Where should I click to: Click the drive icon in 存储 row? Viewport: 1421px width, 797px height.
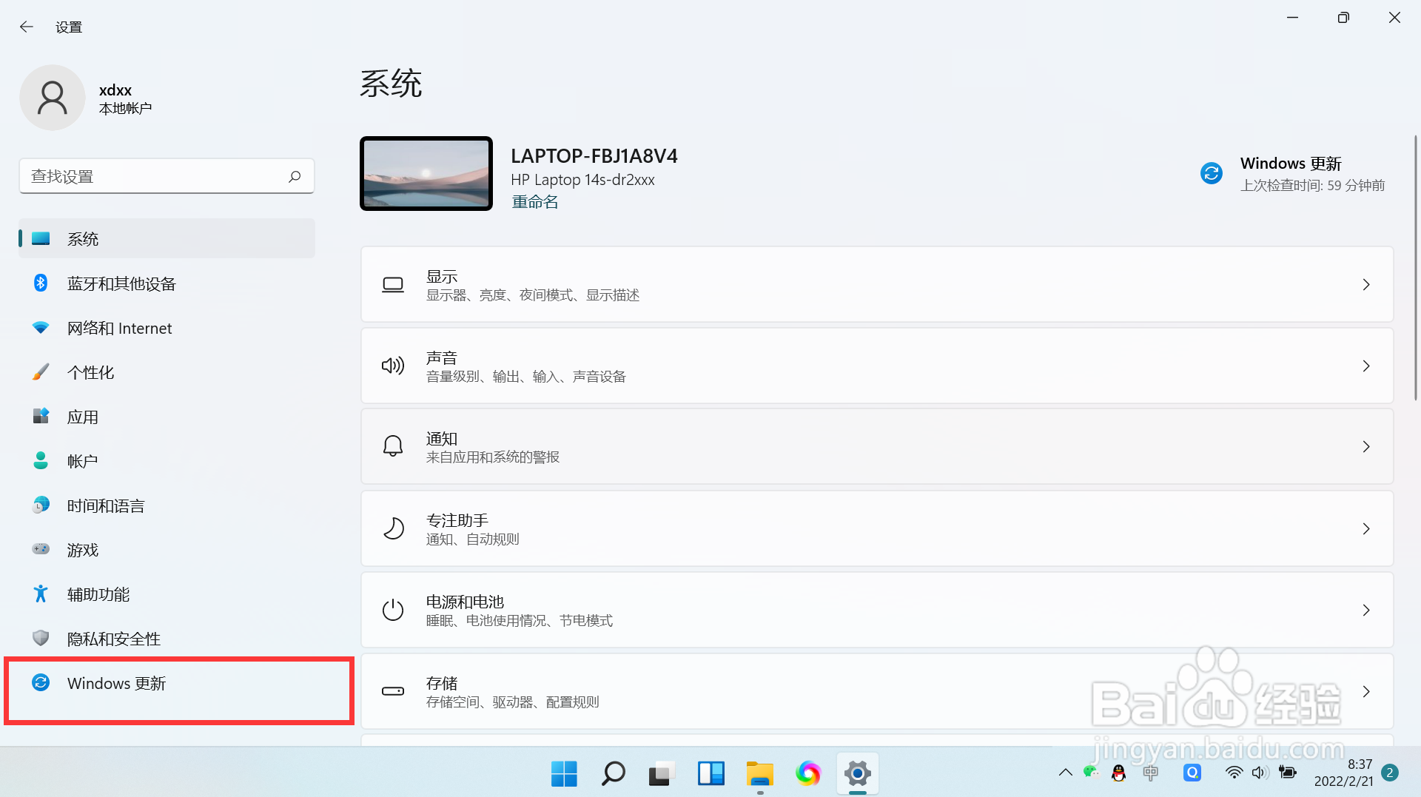(393, 691)
